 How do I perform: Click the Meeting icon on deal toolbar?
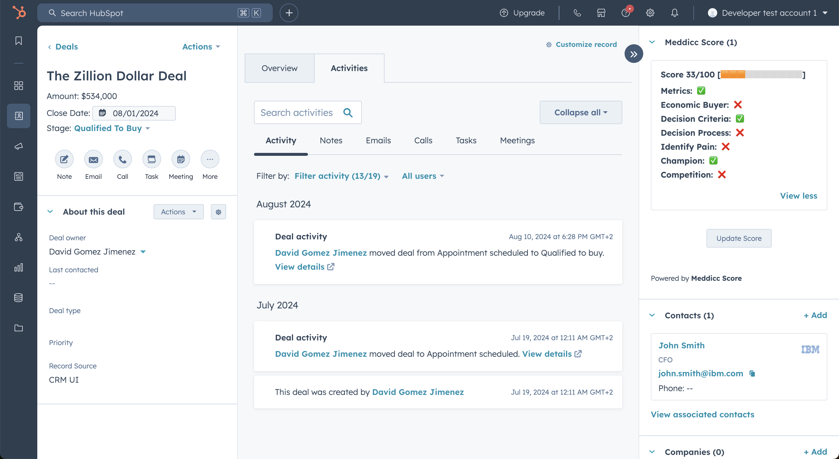(180, 159)
